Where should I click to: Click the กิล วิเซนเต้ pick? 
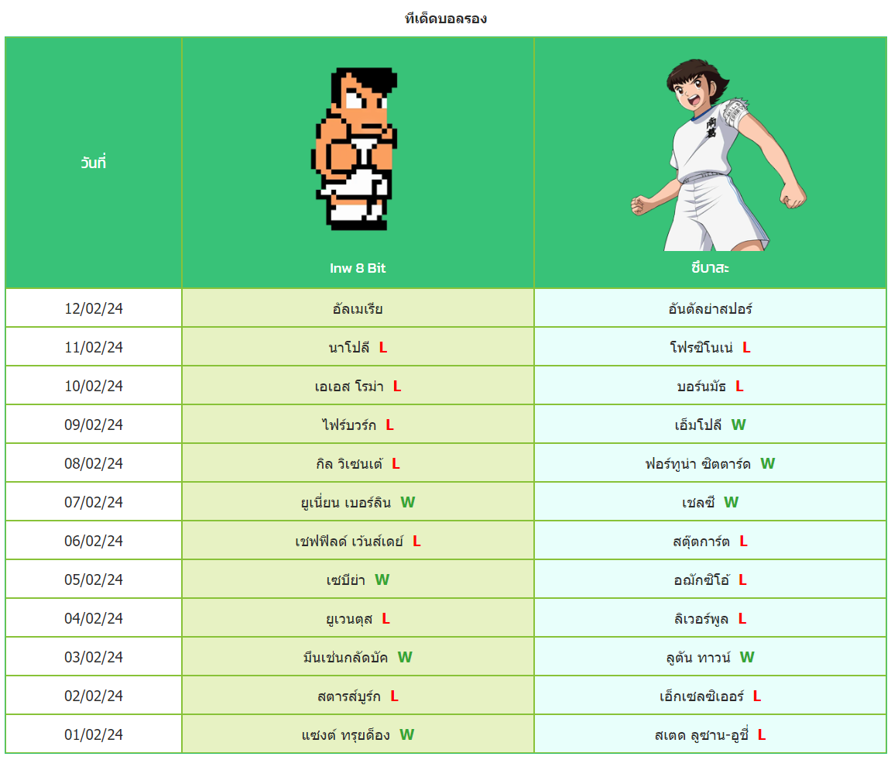point(349,463)
